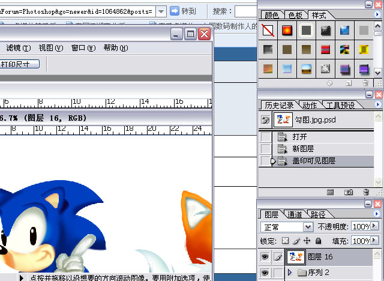
Task: Apply the dark gray square style swatch
Action: tap(306, 31)
